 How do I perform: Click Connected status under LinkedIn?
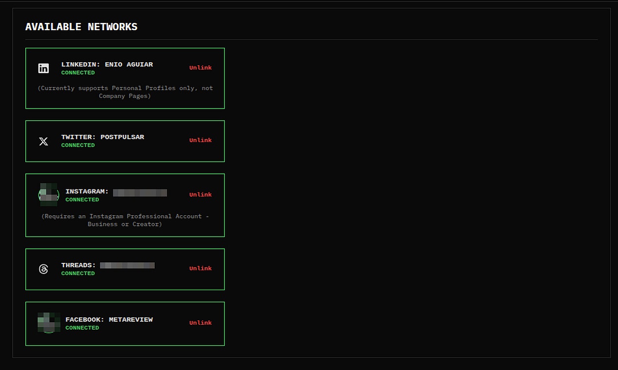[x=78, y=73]
